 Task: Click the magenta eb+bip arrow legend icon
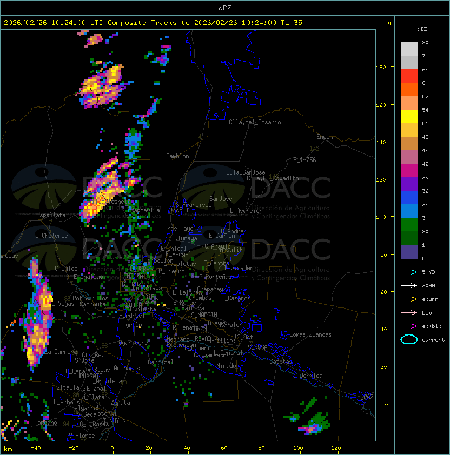409,326
